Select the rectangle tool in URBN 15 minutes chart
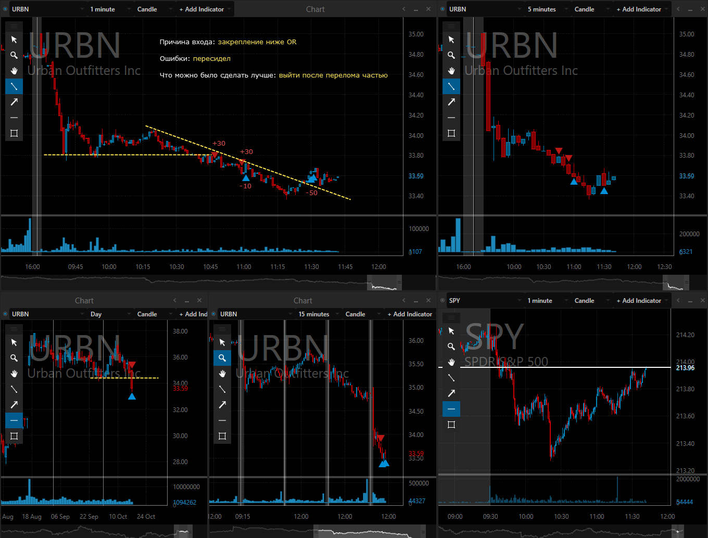The height and width of the screenshot is (538, 708). 222,436
